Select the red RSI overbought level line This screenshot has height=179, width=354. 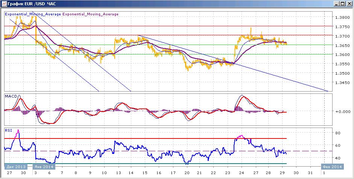click(145, 138)
